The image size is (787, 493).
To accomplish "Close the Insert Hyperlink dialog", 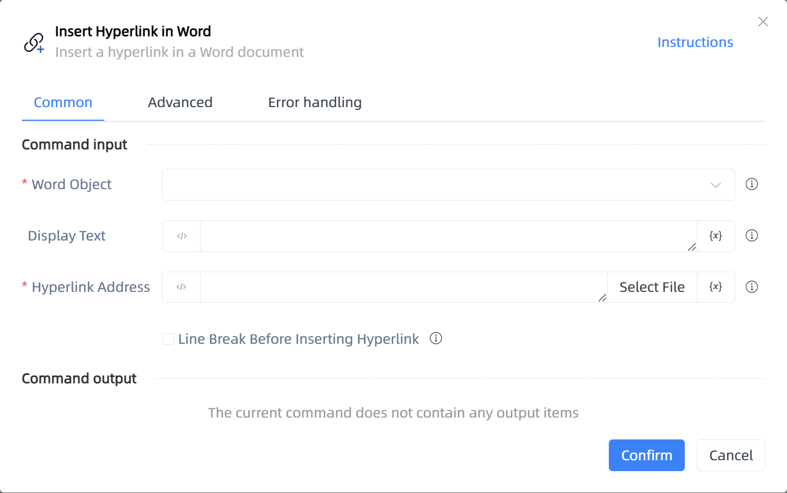I will pos(763,21).
